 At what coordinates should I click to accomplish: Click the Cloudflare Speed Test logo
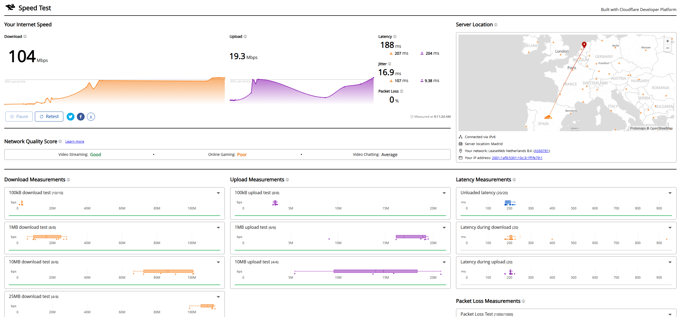tap(10, 7)
